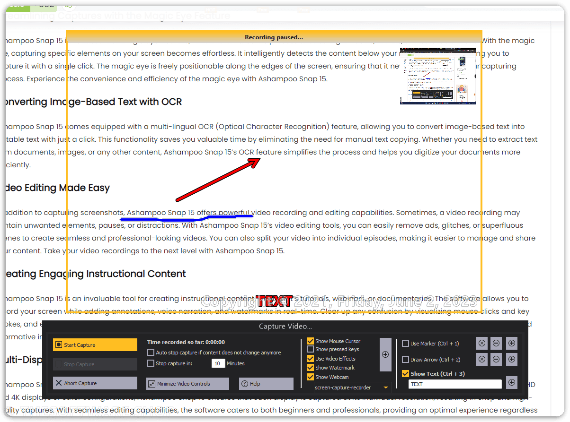
Task: Clear drawn arrows with the X icon
Action: 482,359
